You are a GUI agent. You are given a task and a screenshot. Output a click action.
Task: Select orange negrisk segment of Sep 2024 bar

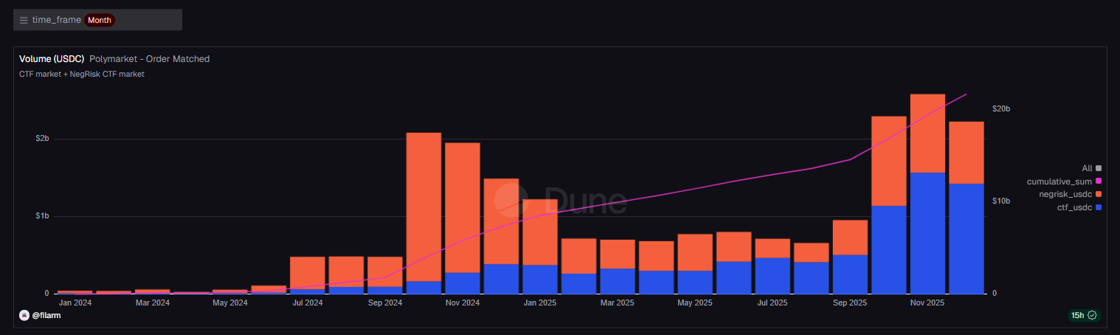click(385, 272)
